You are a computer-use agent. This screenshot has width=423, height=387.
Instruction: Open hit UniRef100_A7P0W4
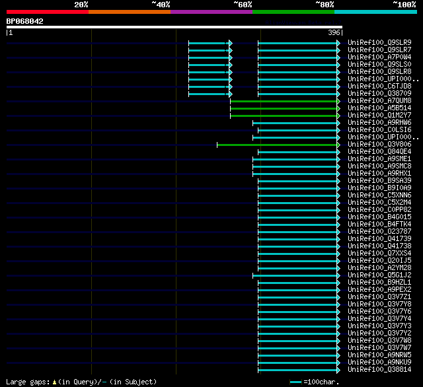click(x=379, y=57)
